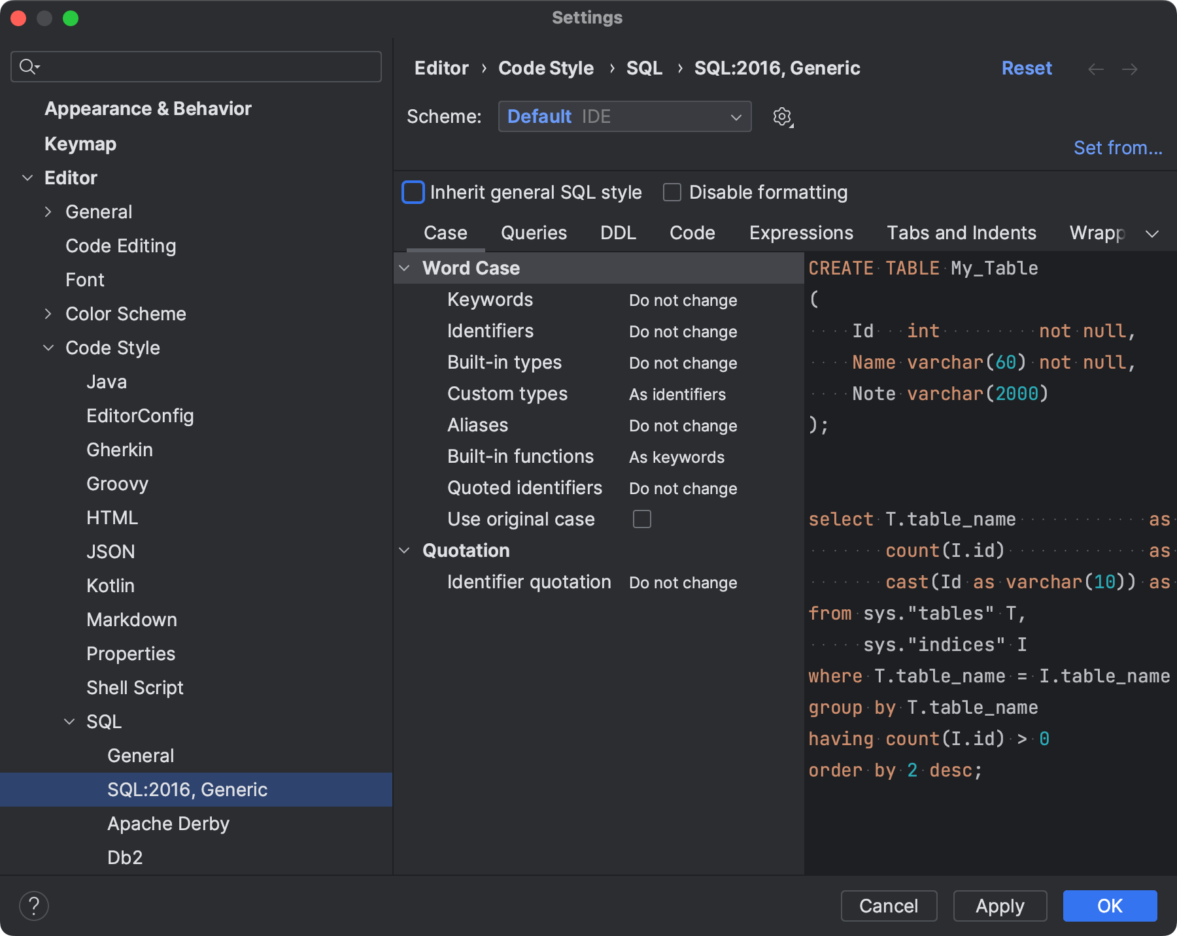Click the help question mark icon
This screenshot has height=936, width=1177.
tap(34, 905)
